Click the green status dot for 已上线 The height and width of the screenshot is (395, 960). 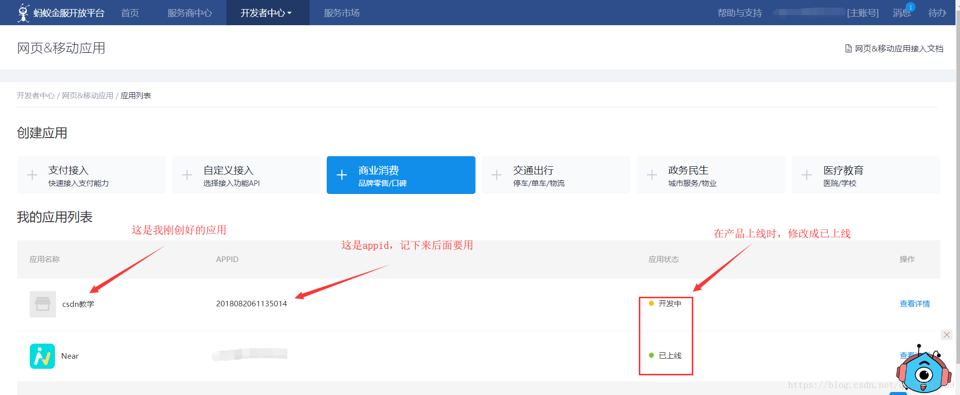pyautogui.click(x=651, y=355)
